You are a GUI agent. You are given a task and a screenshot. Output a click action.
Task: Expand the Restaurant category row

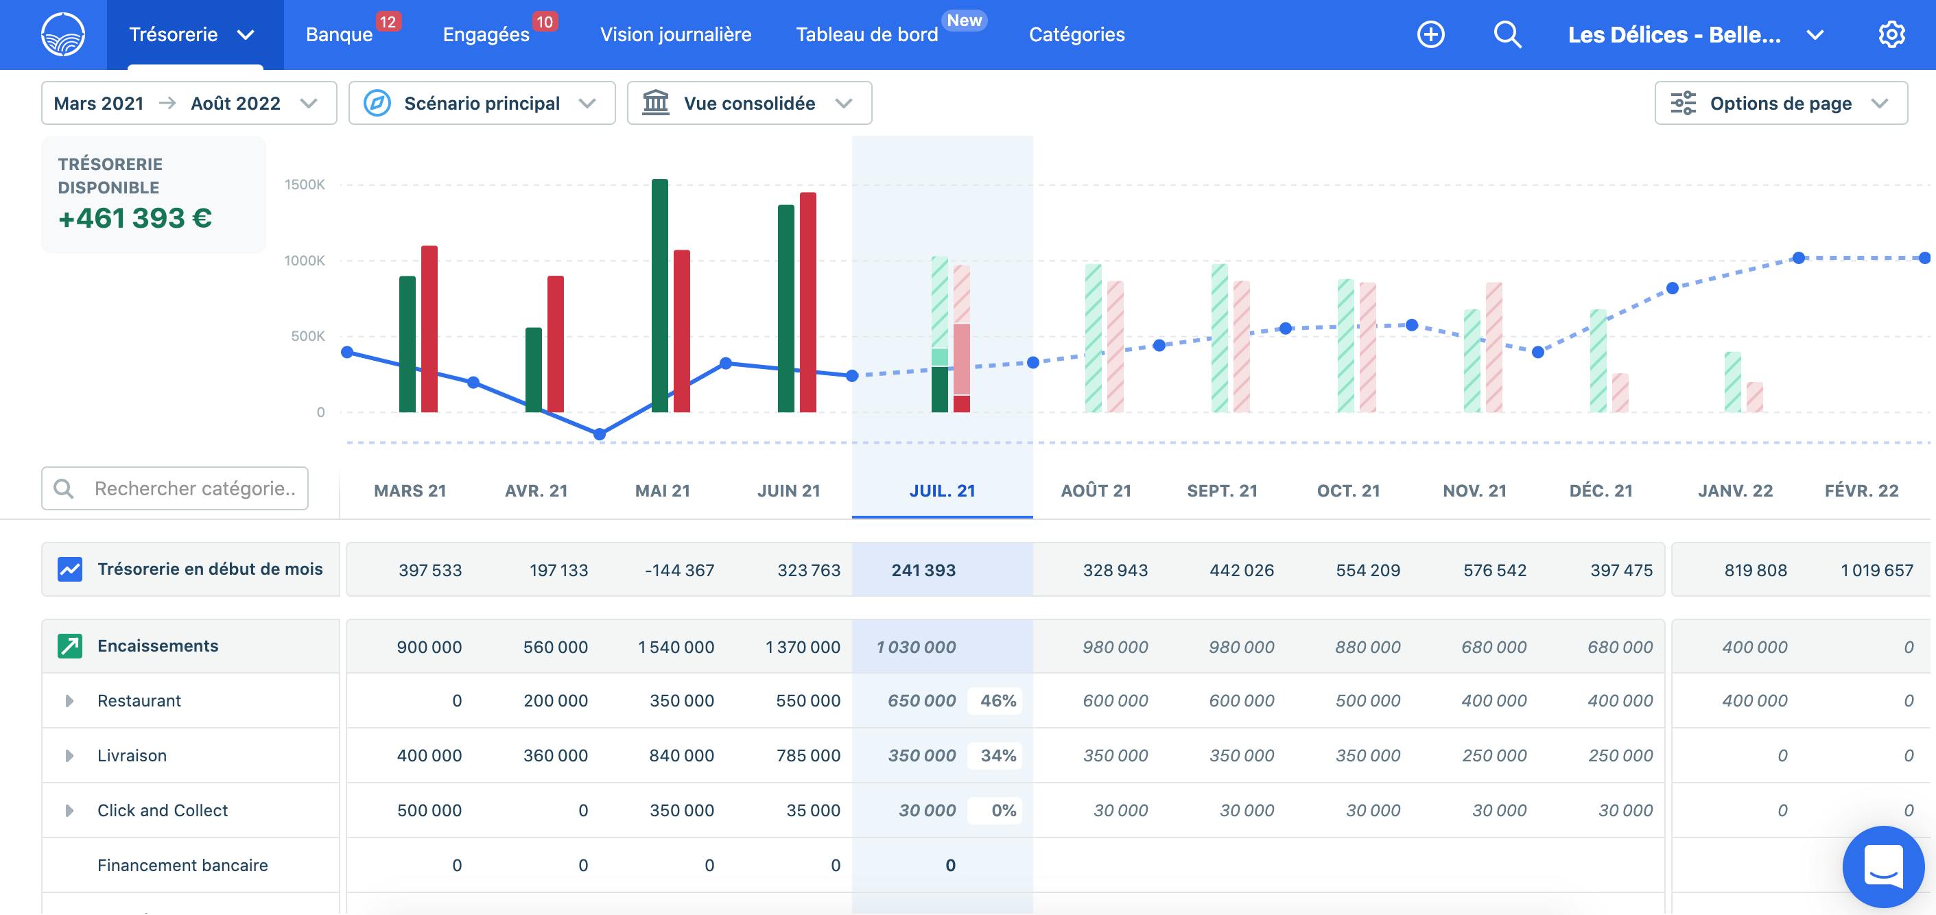pos(69,701)
